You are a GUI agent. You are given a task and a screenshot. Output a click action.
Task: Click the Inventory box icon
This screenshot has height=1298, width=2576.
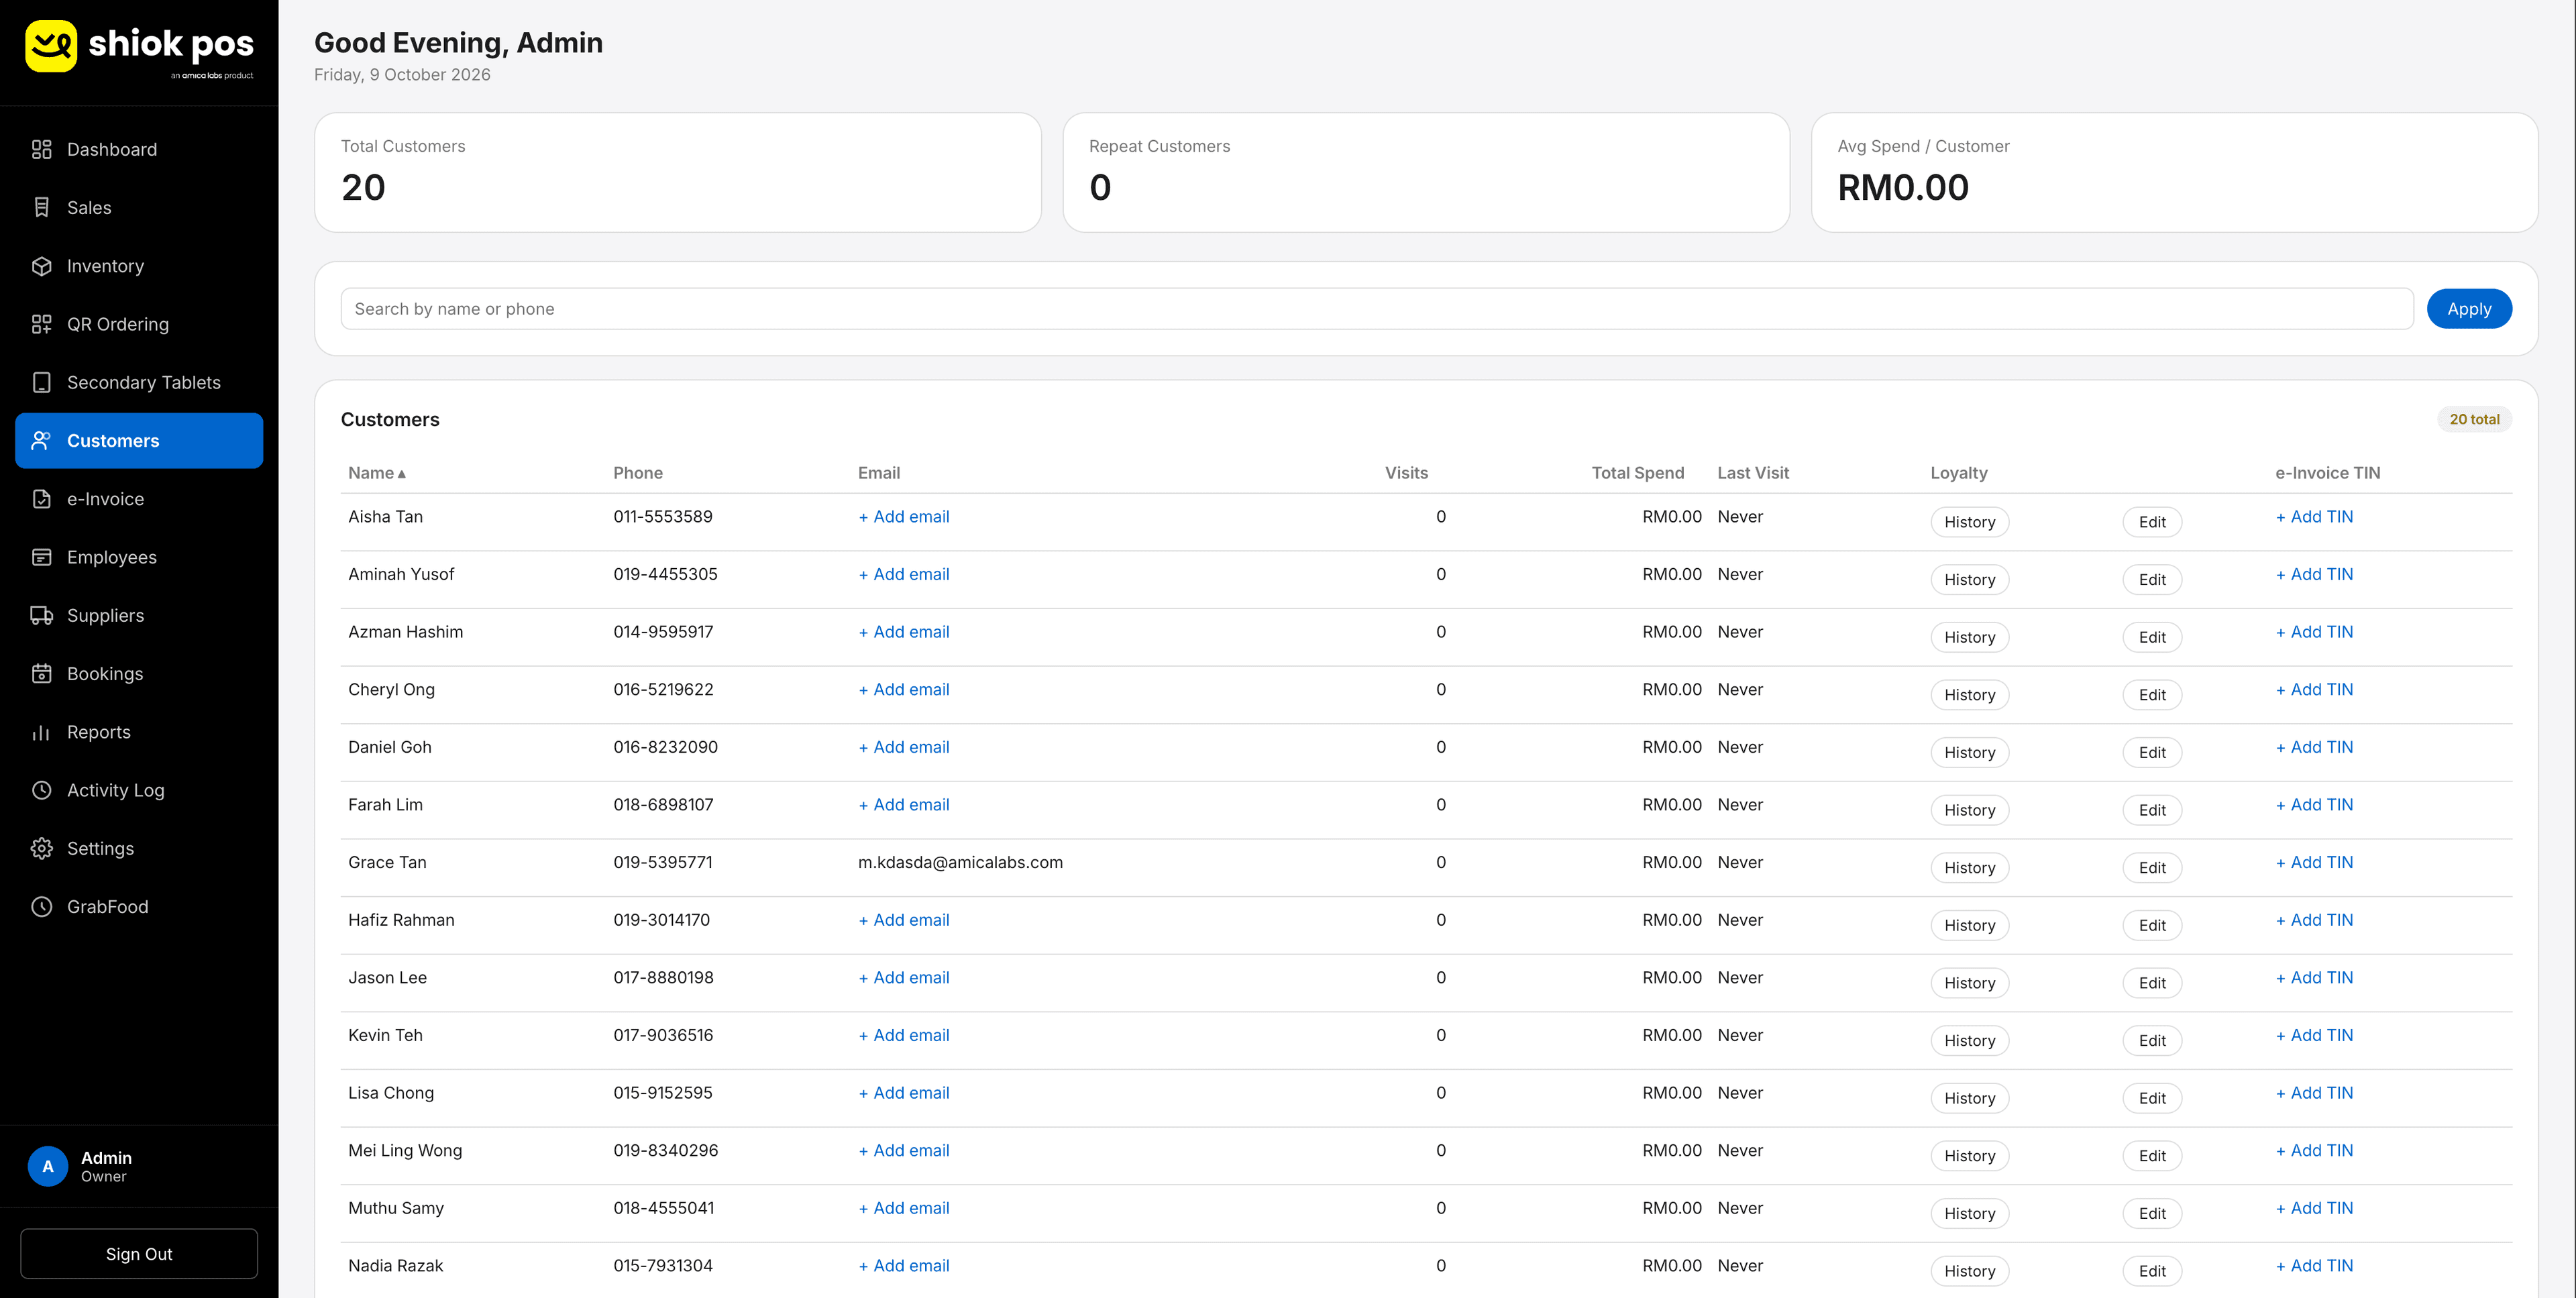(x=41, y=266)
